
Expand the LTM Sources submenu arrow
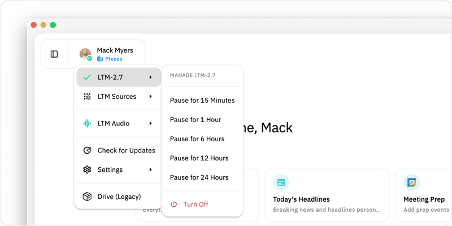pos(150,97)
